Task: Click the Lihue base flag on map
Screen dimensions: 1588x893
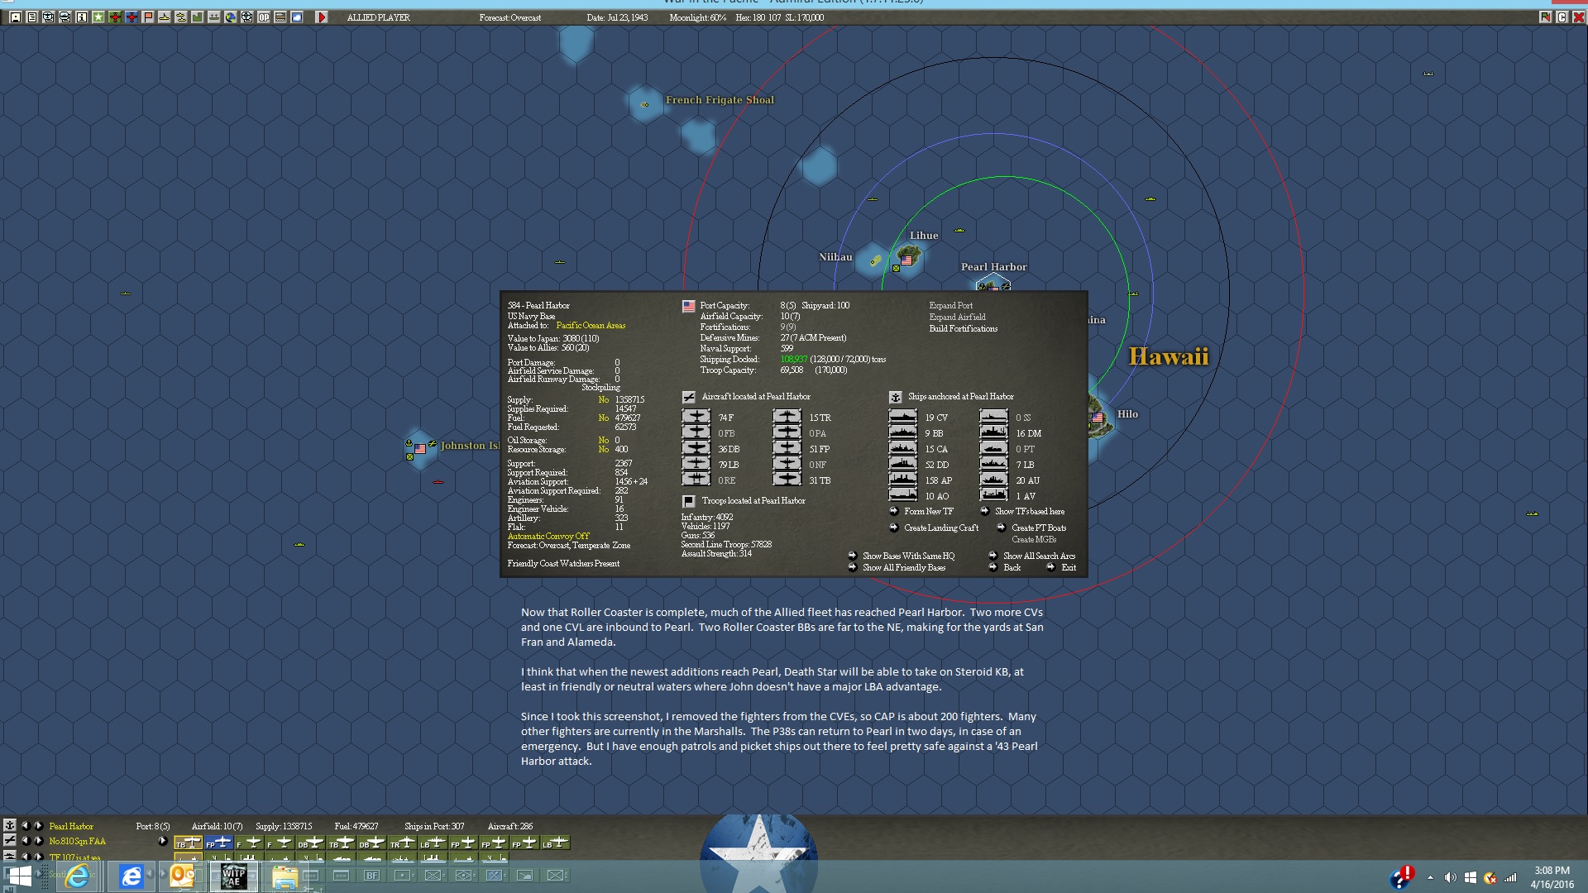Action: [906, 260]
